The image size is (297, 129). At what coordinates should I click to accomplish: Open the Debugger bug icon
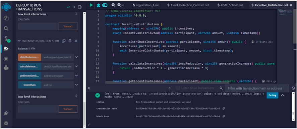pos(6,59)
